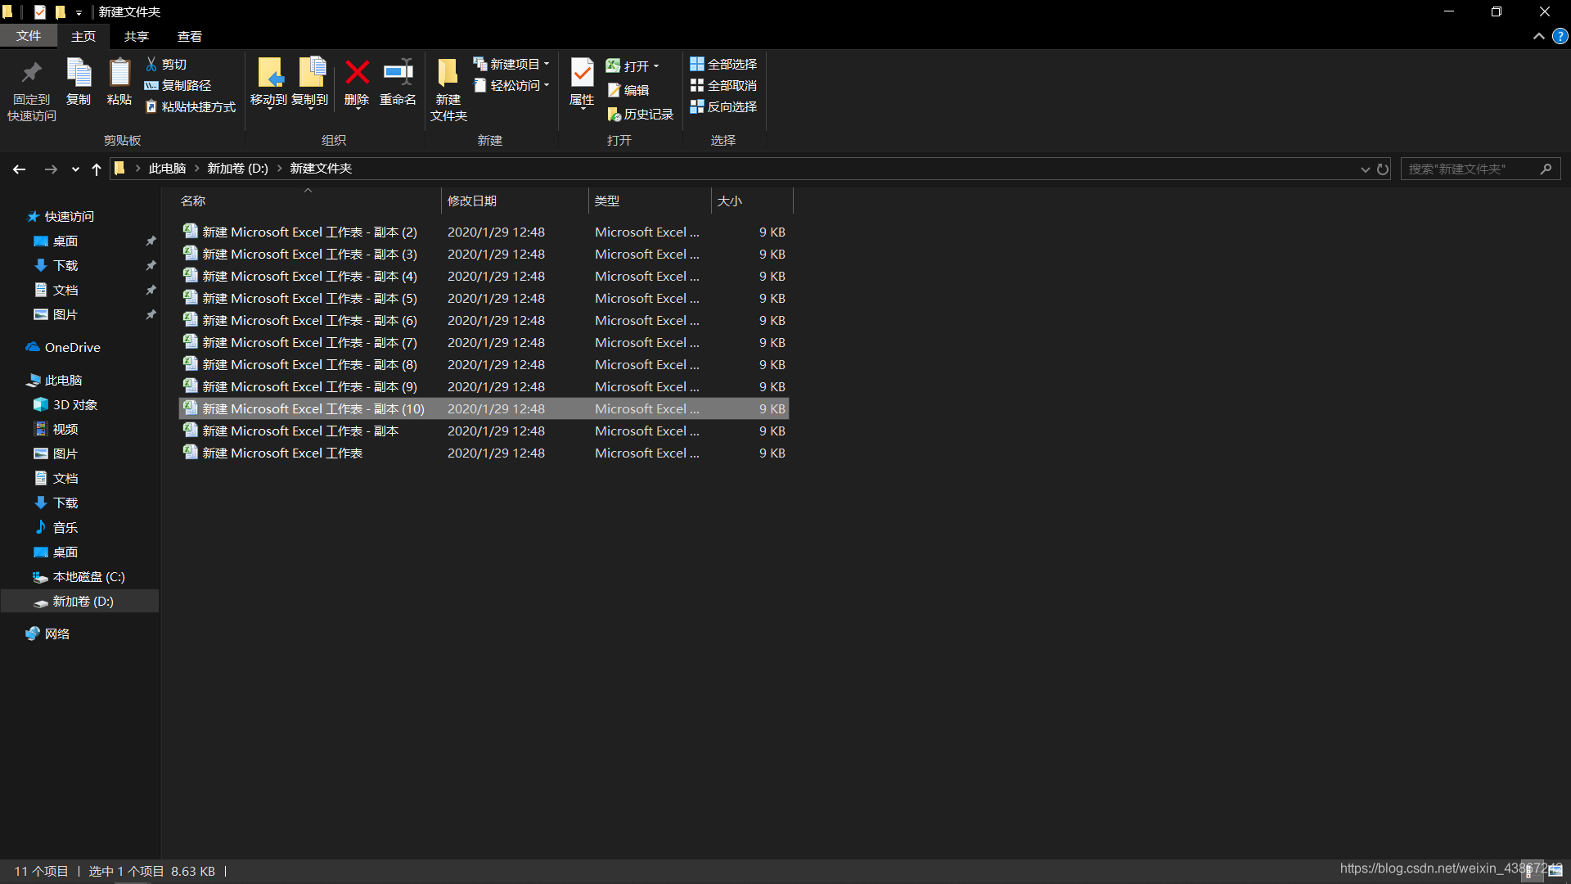Image resolution: width=1571 pixels, height=884 pixels.
Task: Open OneDrive in navigation pane
Action: tap(72, 347)
